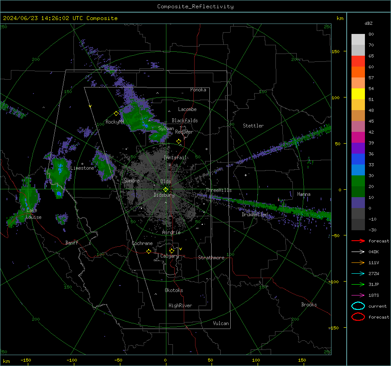Click the yellow diamond marker beside RockyMH

116,114
